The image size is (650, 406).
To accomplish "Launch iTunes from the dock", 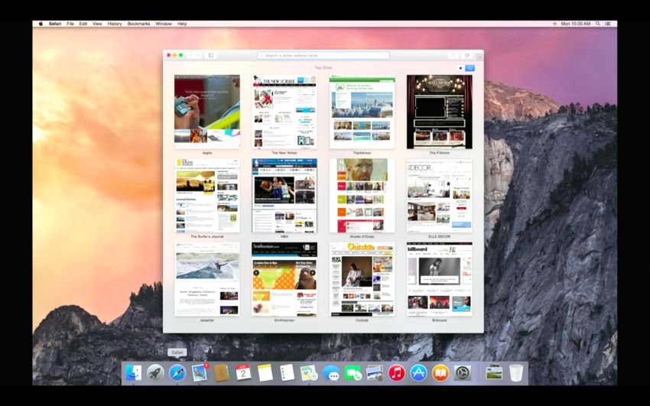I will (x=397, y=373).
